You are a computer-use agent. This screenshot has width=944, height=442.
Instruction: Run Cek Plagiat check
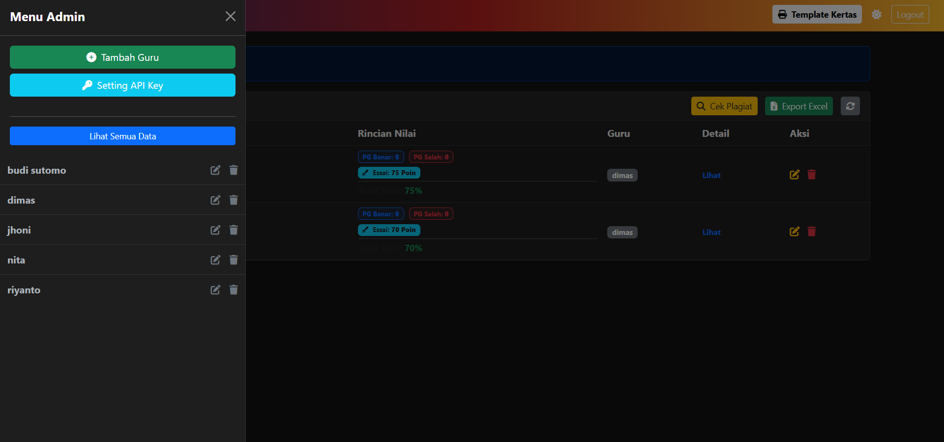pos(724,106)
